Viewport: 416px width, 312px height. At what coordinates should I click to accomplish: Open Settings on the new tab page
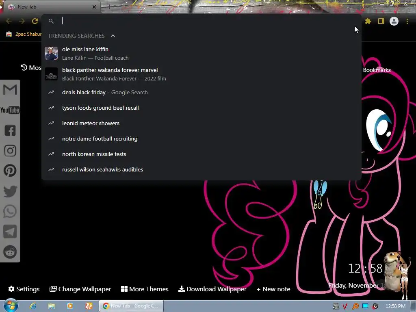[x=24, y=289]
